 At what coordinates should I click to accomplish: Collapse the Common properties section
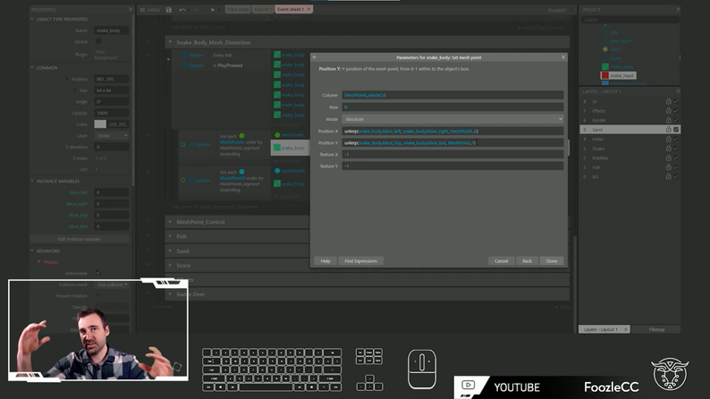(32, 67)
